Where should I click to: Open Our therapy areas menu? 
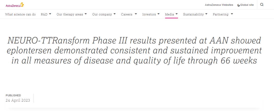(70, 14)
